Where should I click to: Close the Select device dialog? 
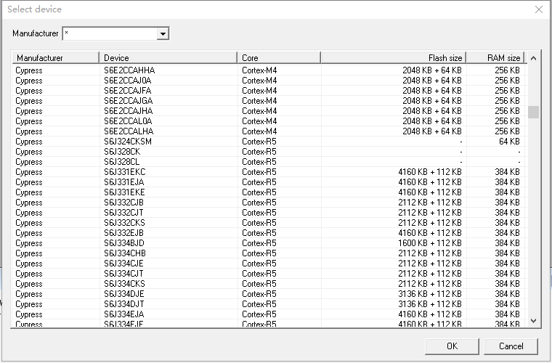click(539, 9)
